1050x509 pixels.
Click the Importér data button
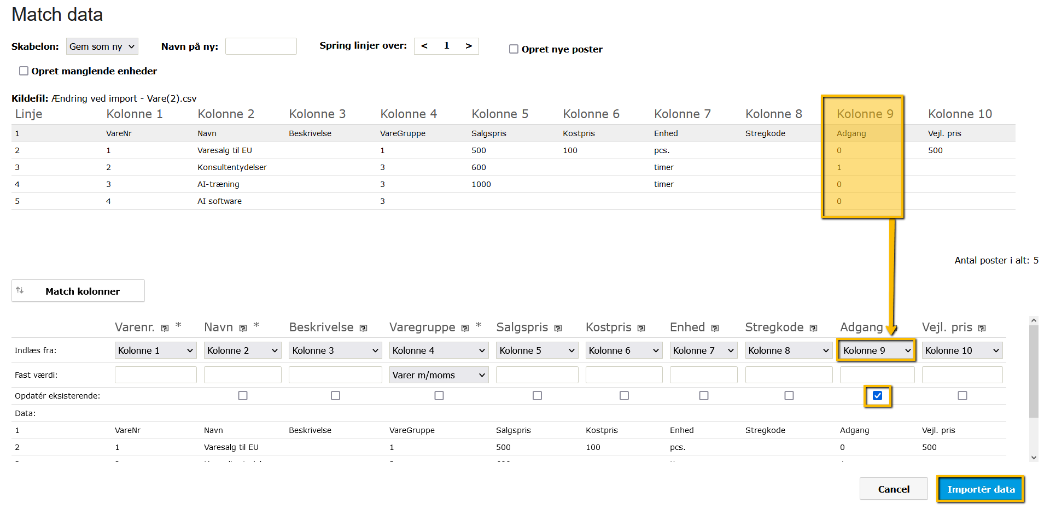(x=981, y=489)
